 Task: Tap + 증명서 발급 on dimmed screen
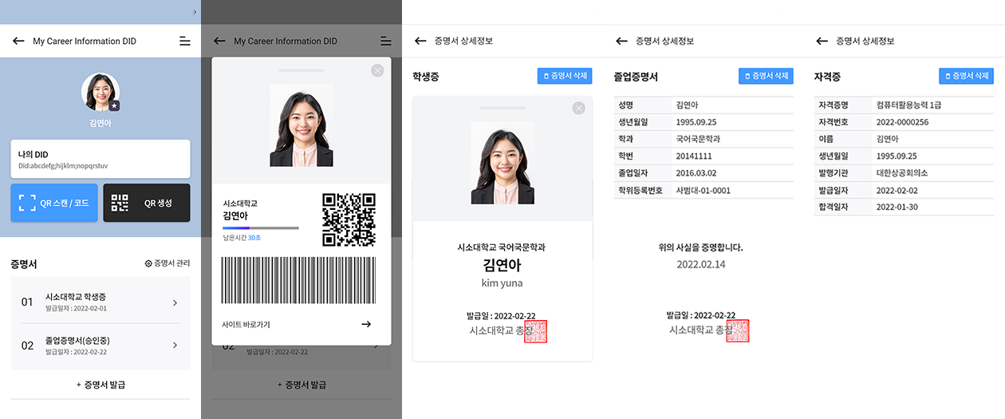301,385
